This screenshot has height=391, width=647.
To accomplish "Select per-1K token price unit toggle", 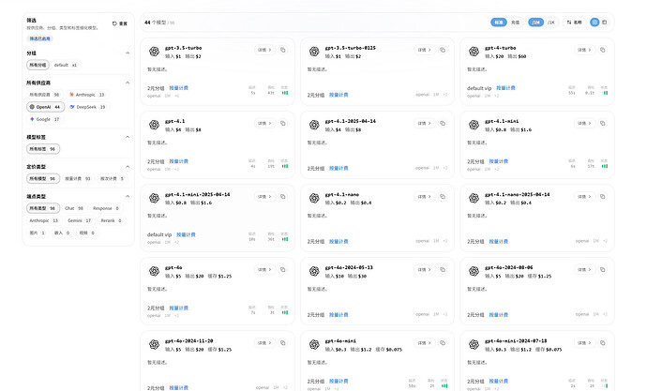I will 551,23.
